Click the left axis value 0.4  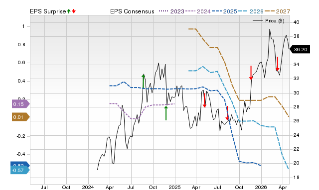click(x=21, y=81)
